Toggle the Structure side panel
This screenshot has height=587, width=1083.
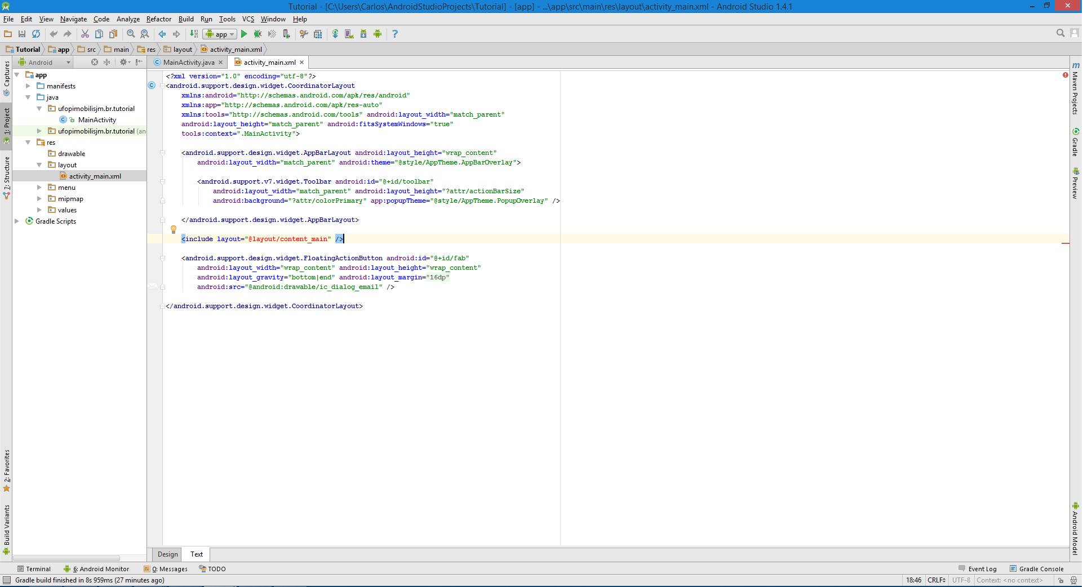[x=7, y=177]
